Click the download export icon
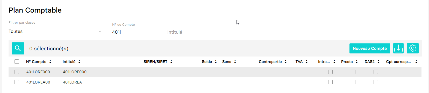 tap(398, 48)
